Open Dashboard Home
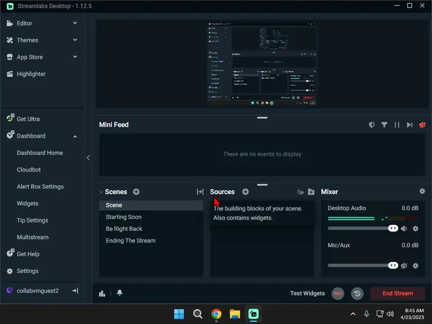The height and width of the screenshot is (324, 432). (x=40, y=153)
